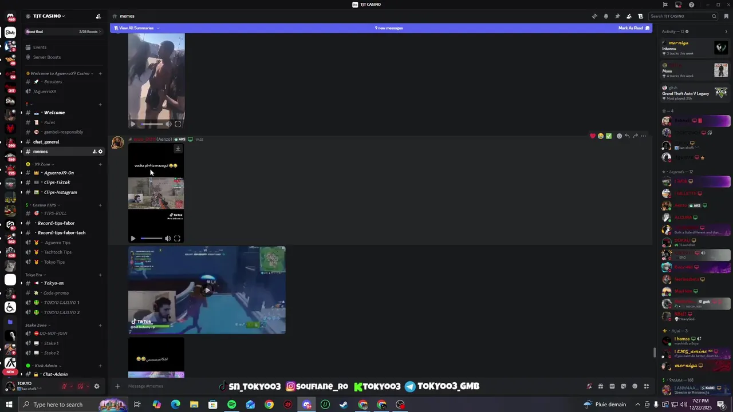Open Spotify from the taskbar

231,405
